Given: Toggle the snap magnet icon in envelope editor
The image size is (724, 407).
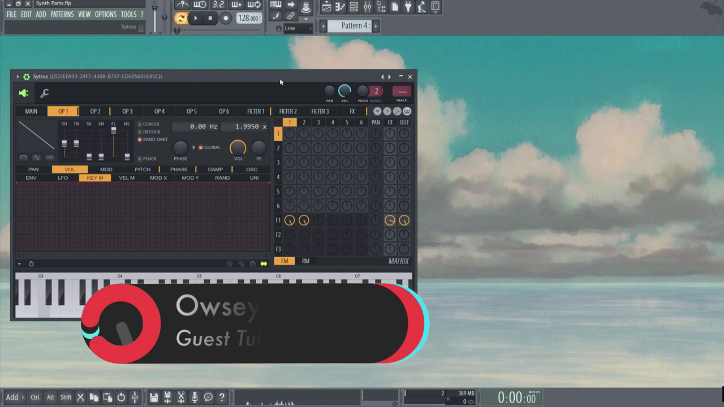Looking at the screenshot, I should tap(252, 264).
